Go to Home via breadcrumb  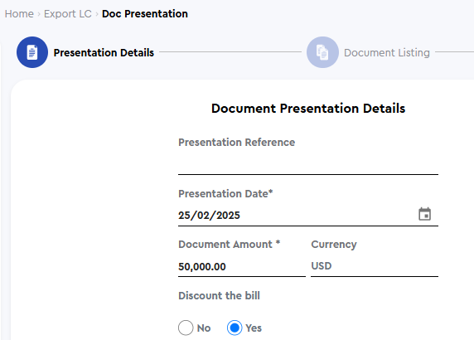tap(19, 14)
